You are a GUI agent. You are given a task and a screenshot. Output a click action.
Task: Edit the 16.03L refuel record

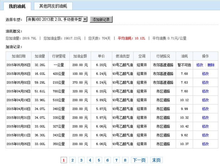tap(205, 74)
